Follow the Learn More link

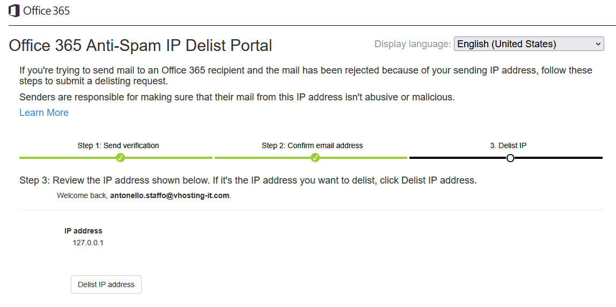(44, 113)
